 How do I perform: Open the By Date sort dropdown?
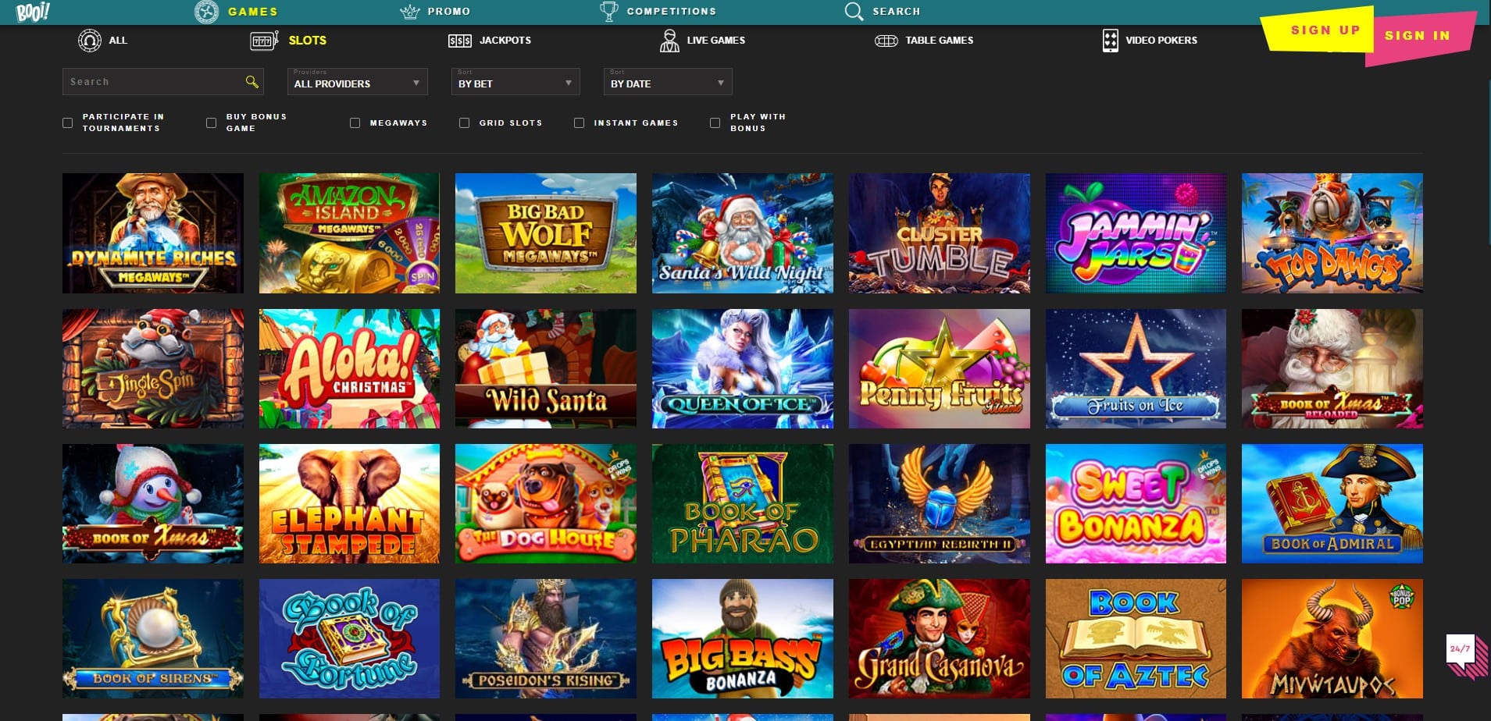coord(667,83)
